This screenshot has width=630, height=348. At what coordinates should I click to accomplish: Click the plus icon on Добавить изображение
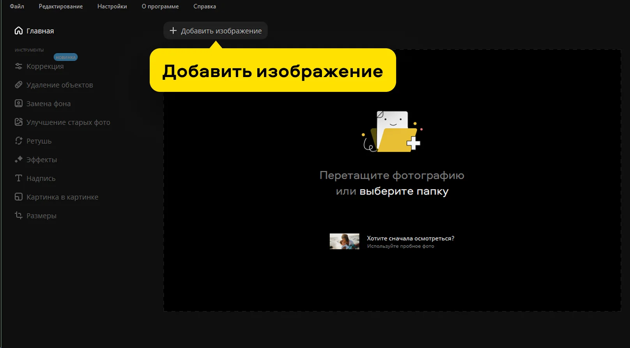point(173,31)
